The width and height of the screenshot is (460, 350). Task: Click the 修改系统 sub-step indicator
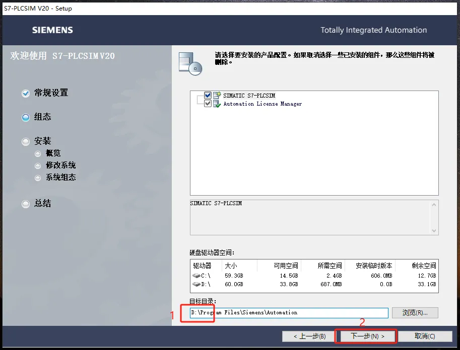tap(38, 166)
